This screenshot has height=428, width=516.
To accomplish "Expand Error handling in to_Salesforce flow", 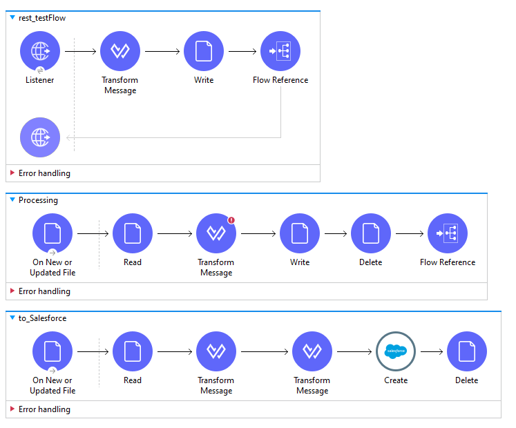I will click(12, 409).
